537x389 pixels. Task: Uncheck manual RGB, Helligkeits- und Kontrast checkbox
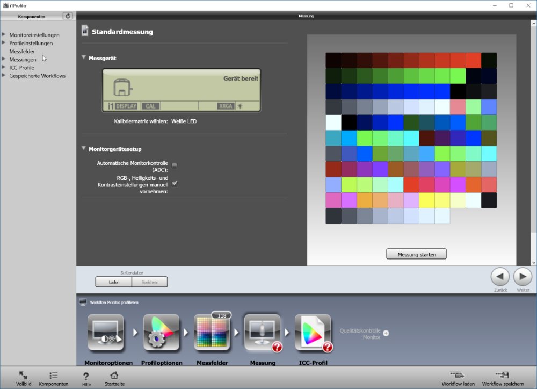point(175,184)
